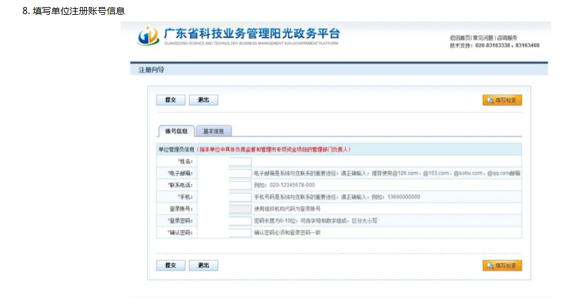Image resolution: width=571 pixels, height=299 pixels.
Task: Click the hint 使用组织机构代码为登录账号
Action: (x=287, y=209)
